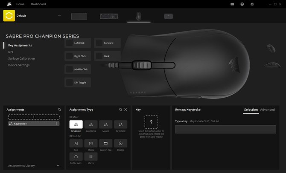Choose the Macro assignment type
The width and height of the screenshot is (286, 173).
[x=91, y=157]
